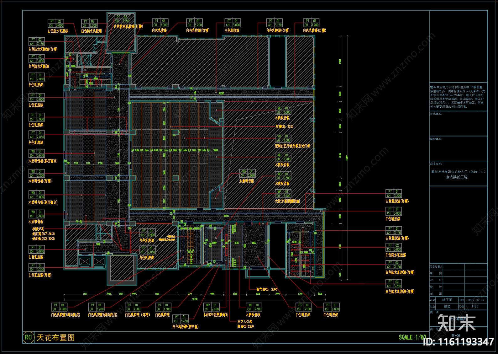Click the '灯槽CH: 3700' annotation

pos(284,126)
